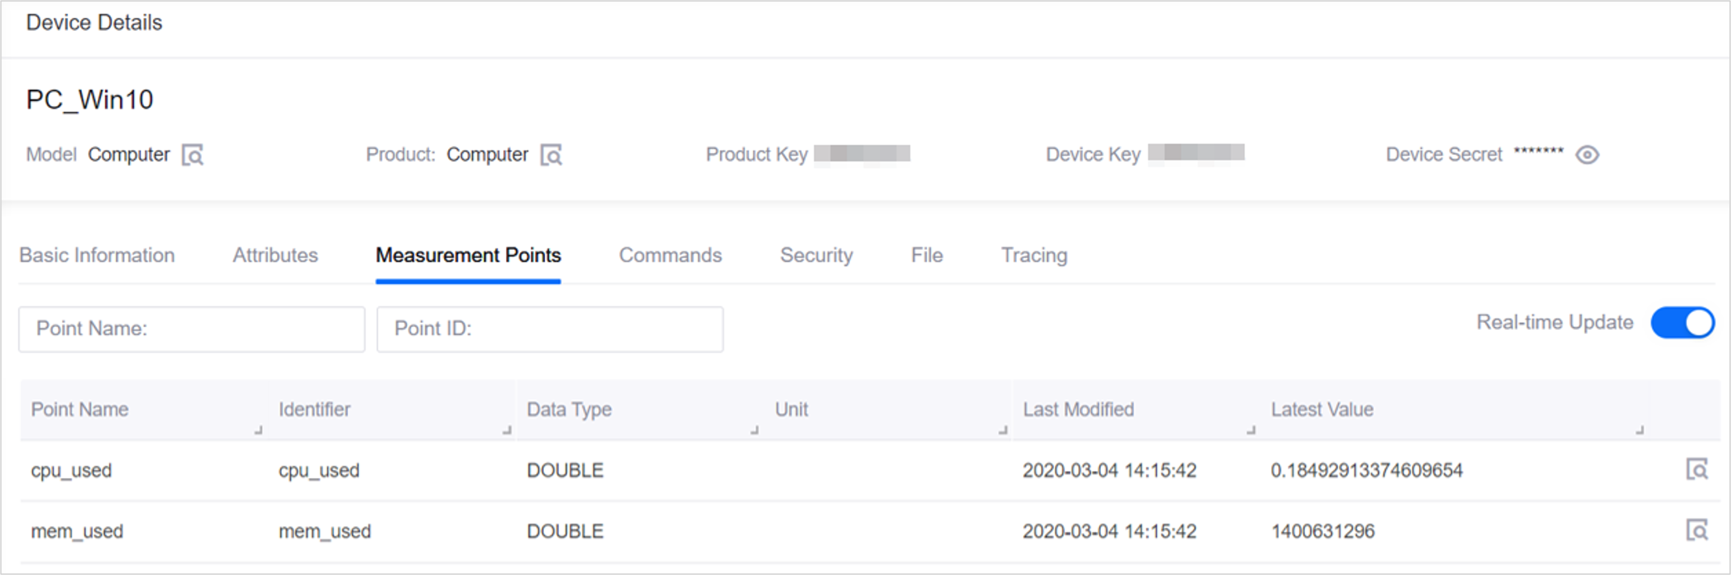Open the Tracing tab

pyautogui.click(x=1034, y=255)
